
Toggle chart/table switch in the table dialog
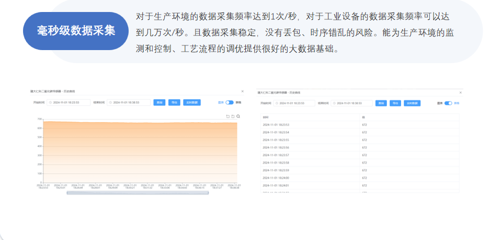pyautogui.click(x=448, y=103)
